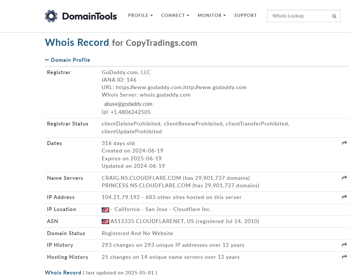Click the share arrow in Dates row
This screenshot has height=279, width=351.
coord(344,143)
